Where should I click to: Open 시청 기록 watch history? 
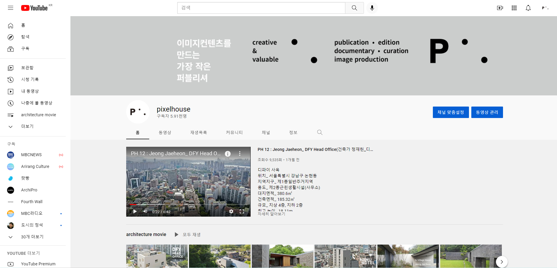point(33,80)
